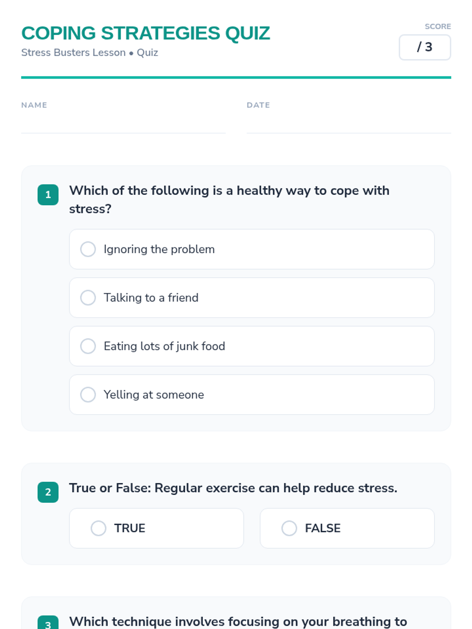Screen dimensions: 472x629
Task: Mark FALSE for the exercise question
Action: point(289,528)
